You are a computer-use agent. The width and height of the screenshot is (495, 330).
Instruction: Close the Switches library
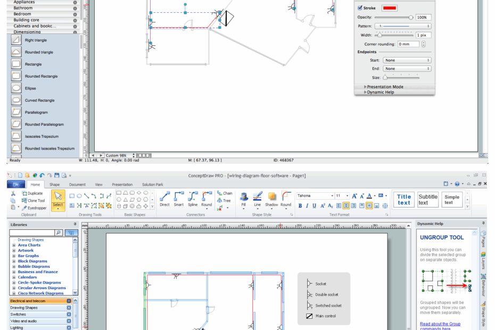click(x=69, y=314)
